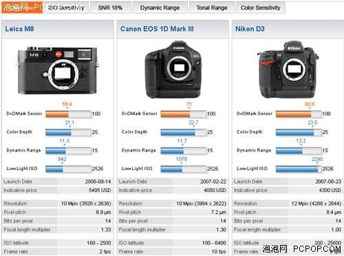Click Nikon D3 Color Depth bar
Screen dimensions: 344x256
299,132
